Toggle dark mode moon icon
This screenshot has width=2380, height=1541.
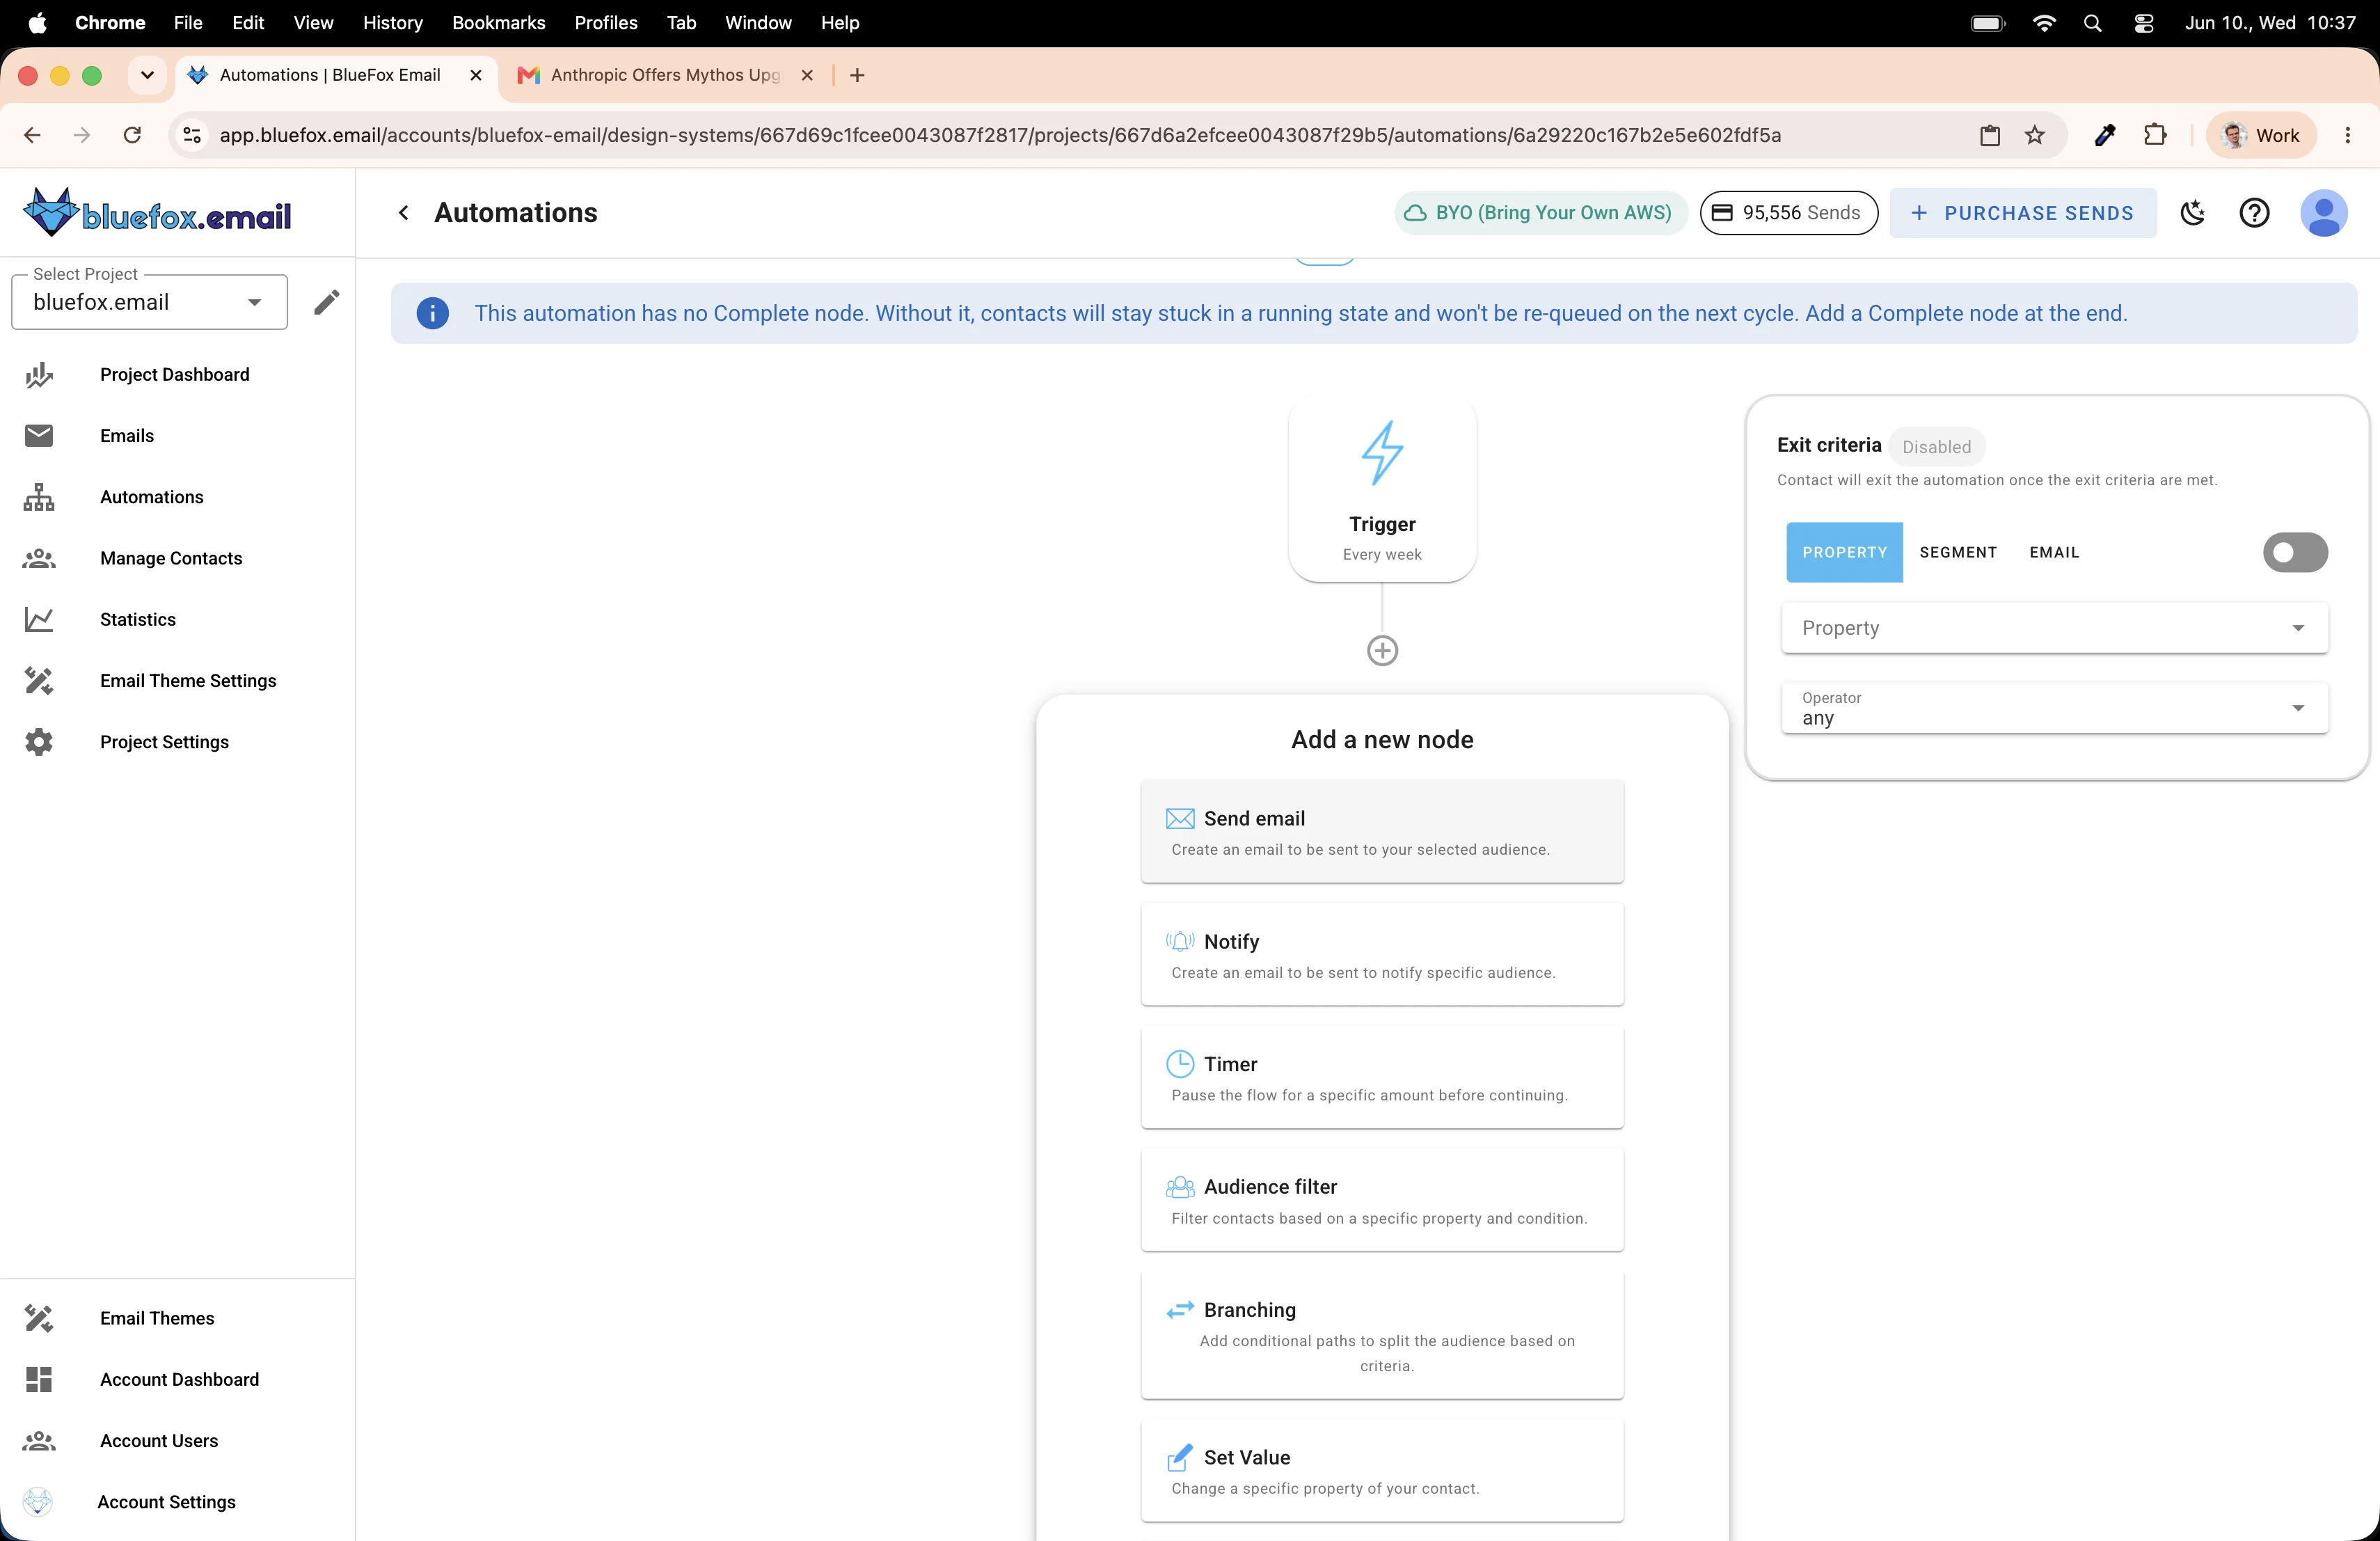coord(2193,213)
